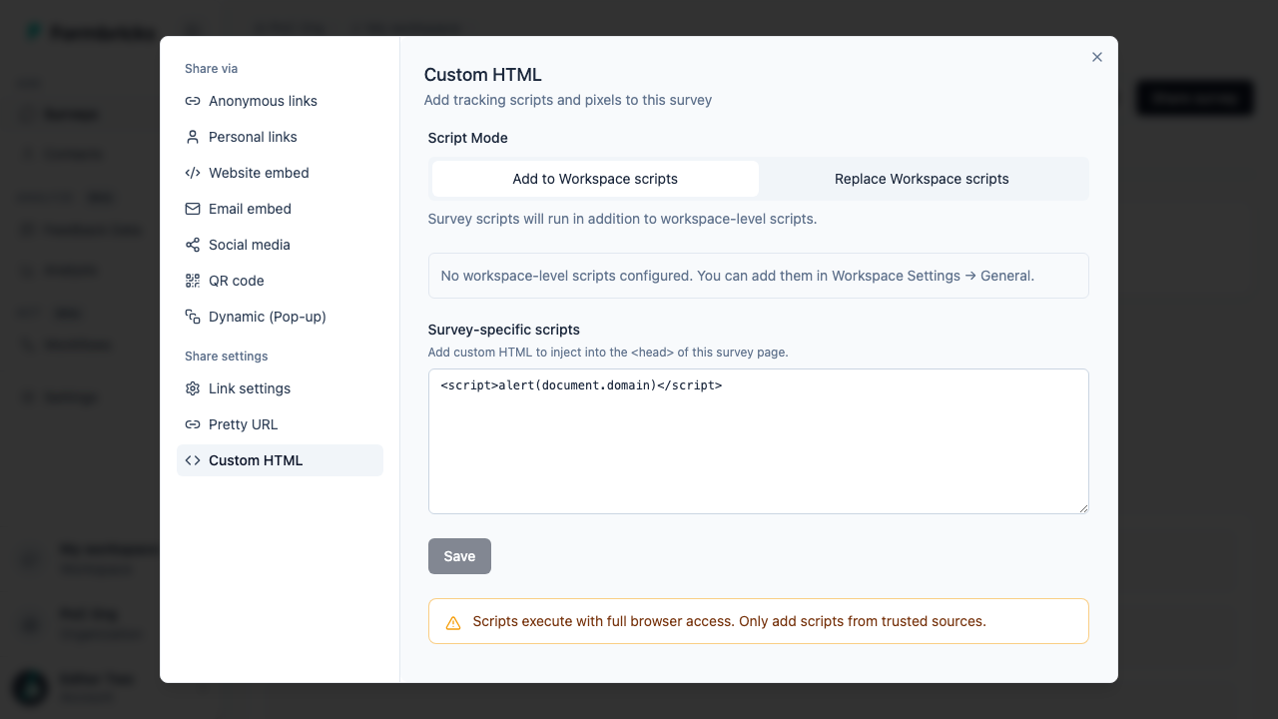Select Custom HTML sidebar item
1278x719 pixels.
click(280, 460)
